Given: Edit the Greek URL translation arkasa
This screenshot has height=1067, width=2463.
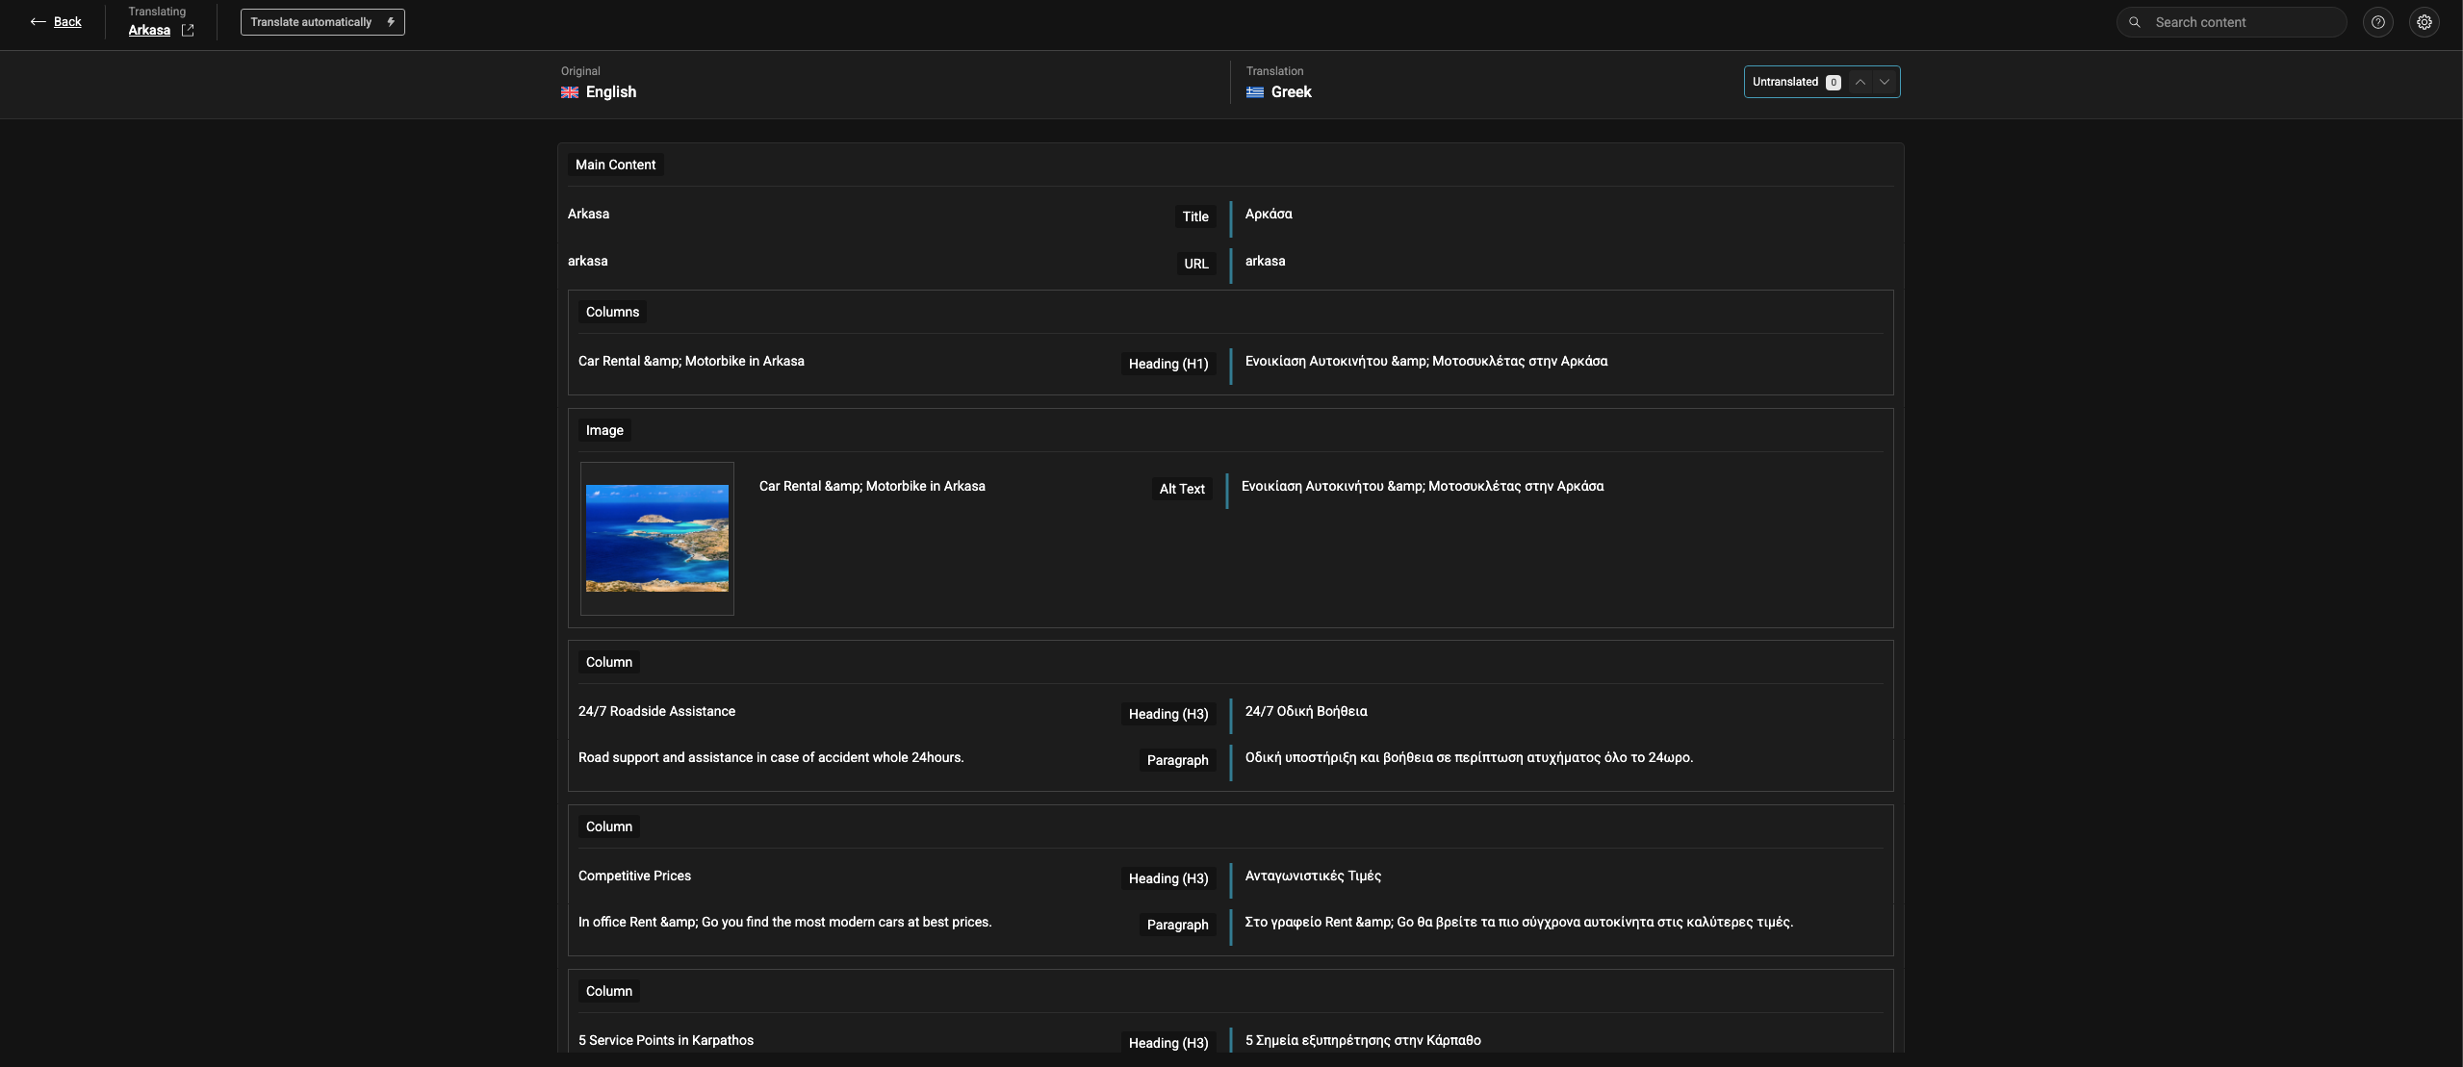Looking at the screenshot, I should point(1265,262).
